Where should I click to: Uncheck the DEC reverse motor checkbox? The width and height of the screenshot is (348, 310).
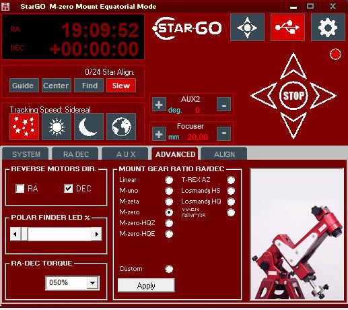(x=68, y=188)
